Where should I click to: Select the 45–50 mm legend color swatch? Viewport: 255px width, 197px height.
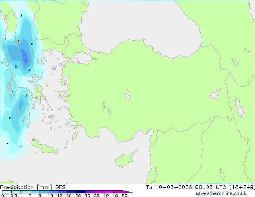118,192
